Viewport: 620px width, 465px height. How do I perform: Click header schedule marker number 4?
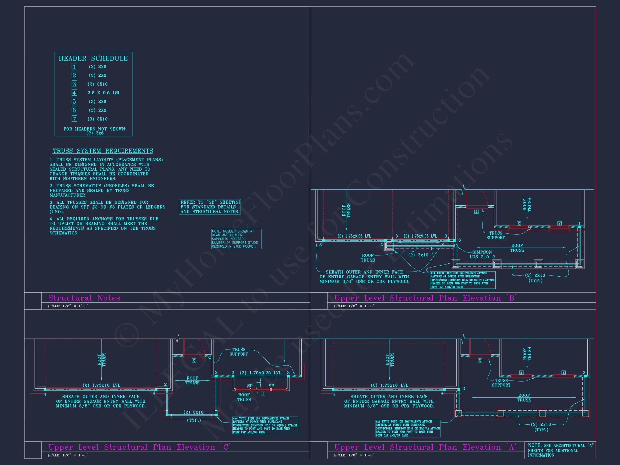(x=74, y=93)
